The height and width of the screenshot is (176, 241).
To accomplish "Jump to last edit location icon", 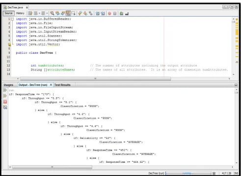I will [x=30, y=13].
